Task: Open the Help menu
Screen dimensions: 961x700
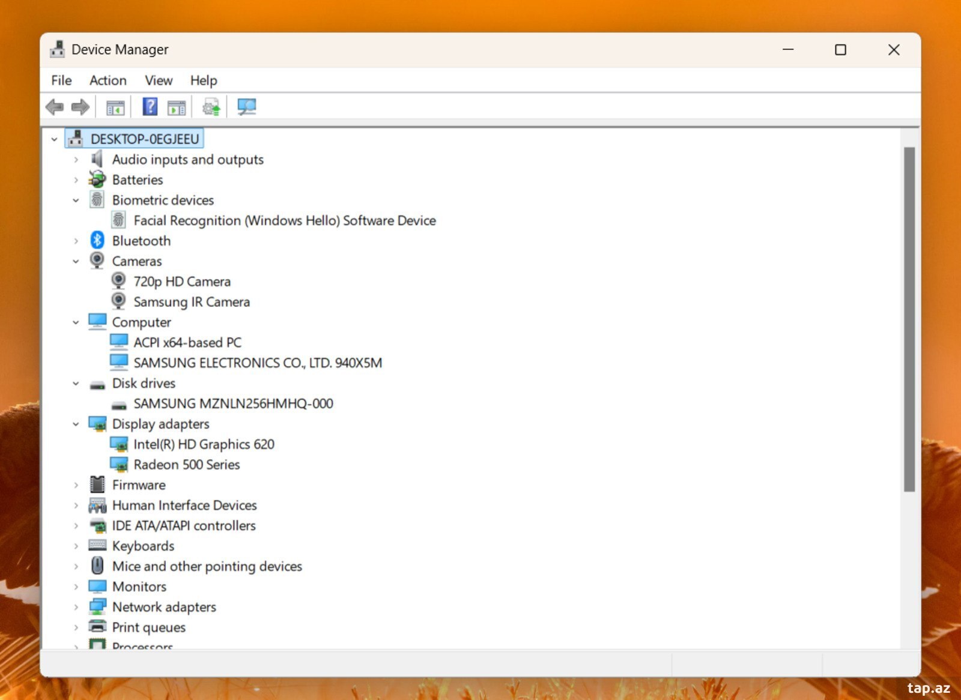Action: (204, 80)
